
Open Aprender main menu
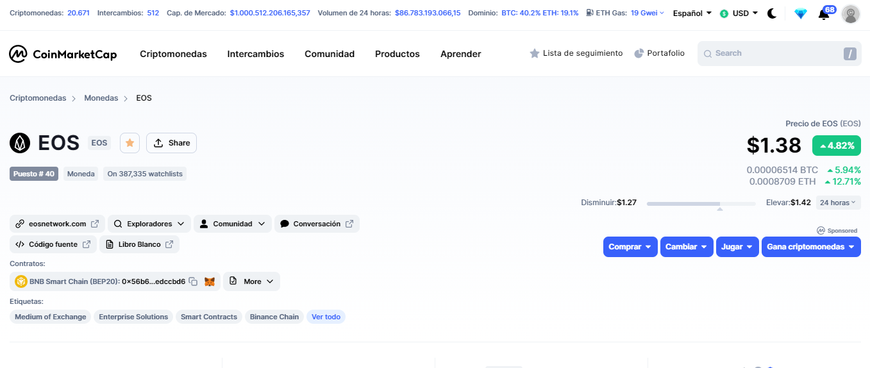(460, 54)
